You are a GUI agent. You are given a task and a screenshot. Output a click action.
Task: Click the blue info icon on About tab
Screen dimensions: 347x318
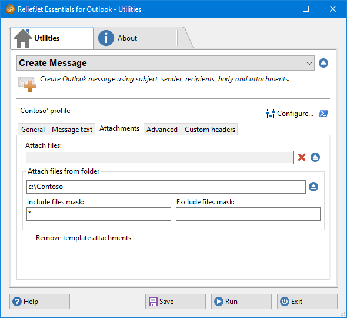[106, 38]
